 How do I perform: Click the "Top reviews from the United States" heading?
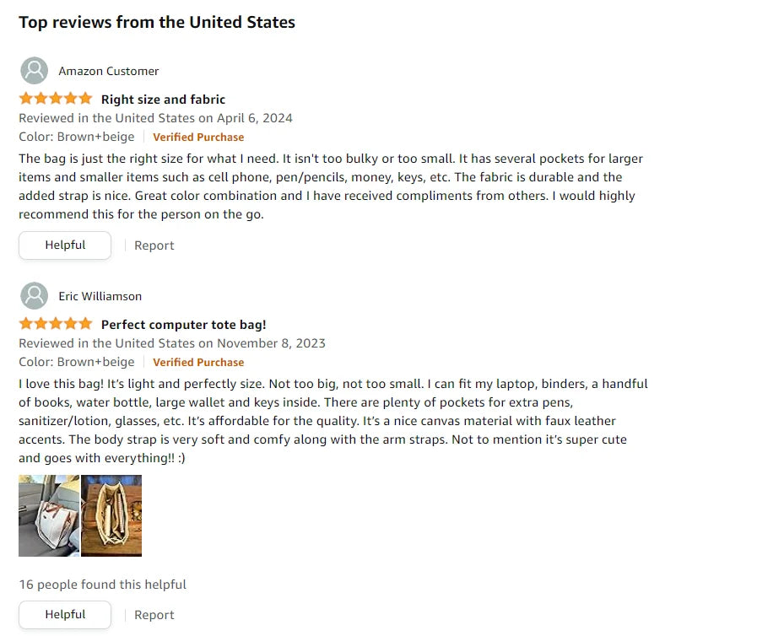[x=157, y=22]
